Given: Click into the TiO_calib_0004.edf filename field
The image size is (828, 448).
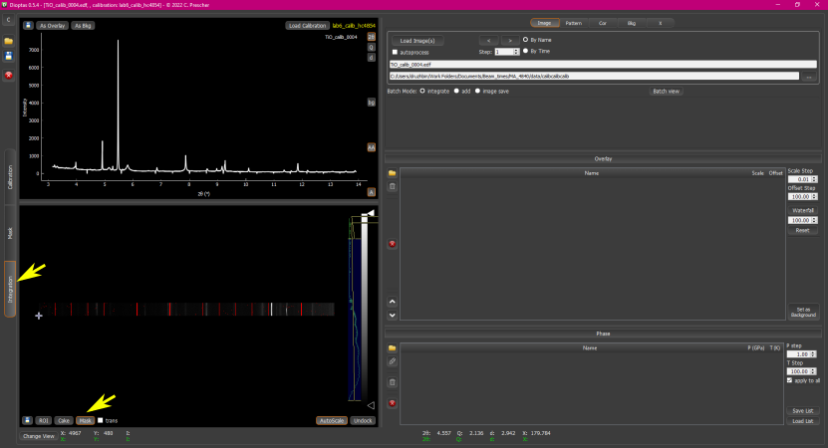Looking at the screenshot, I should point(603,65).
